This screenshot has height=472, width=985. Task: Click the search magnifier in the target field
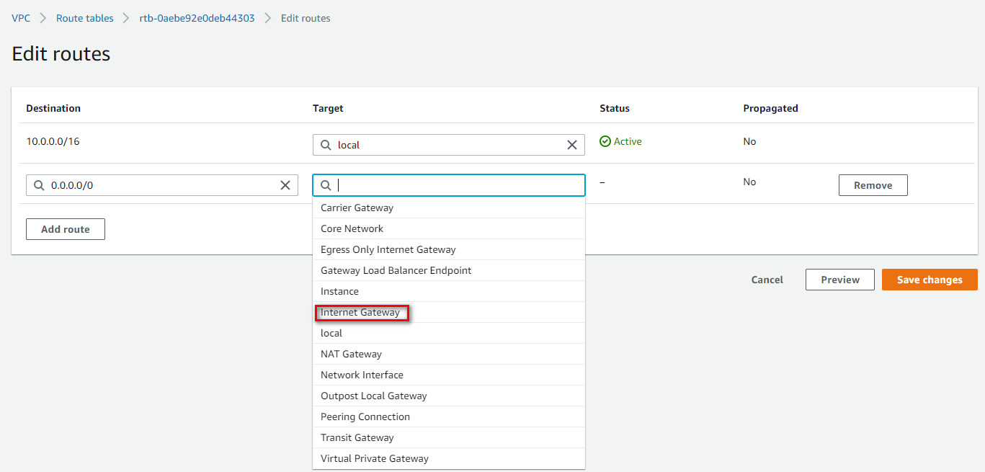(x=326, y=184)
